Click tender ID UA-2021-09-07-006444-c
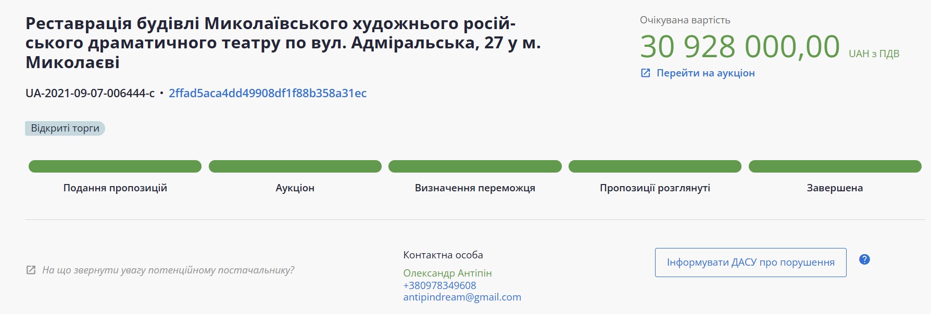The height and width of the screenshot is (314, 931). click(90, 94)
